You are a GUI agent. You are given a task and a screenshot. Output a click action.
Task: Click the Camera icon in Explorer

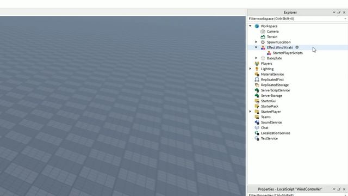click(263, 32)
